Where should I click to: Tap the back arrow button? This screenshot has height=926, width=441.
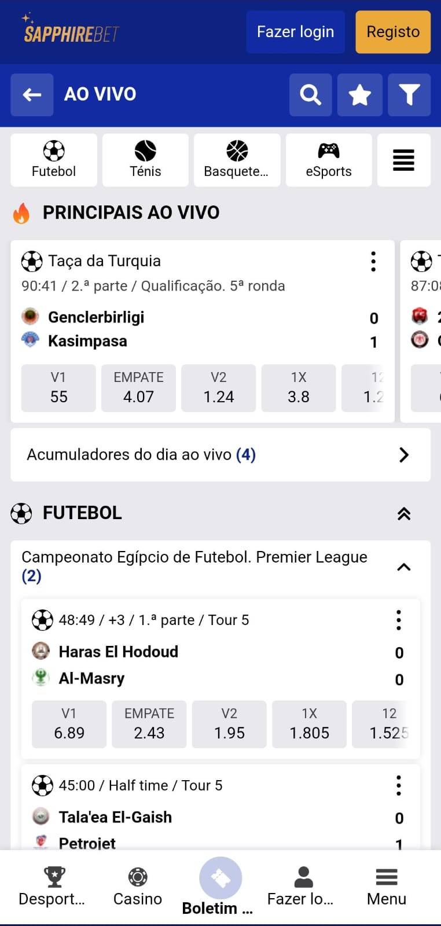(32, 95)
